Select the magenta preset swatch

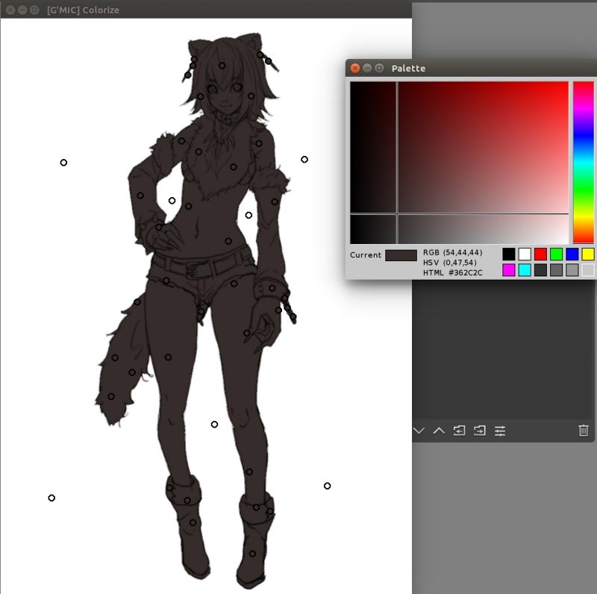click(508, 269)
